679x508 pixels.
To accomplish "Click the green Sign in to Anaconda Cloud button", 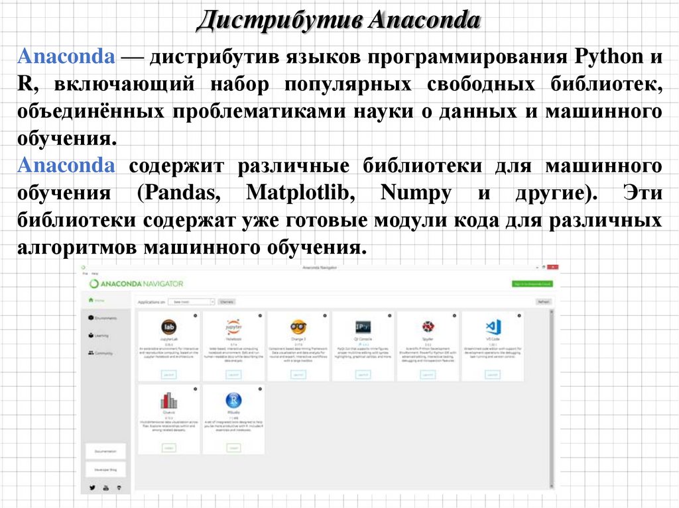I will point(532,284).
